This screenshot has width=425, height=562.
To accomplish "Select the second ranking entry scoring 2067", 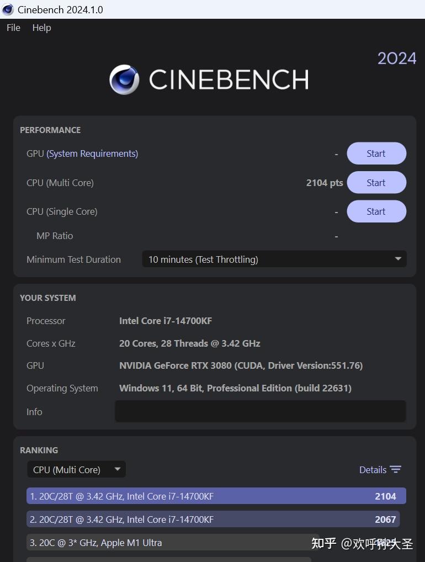I will 212,519.
